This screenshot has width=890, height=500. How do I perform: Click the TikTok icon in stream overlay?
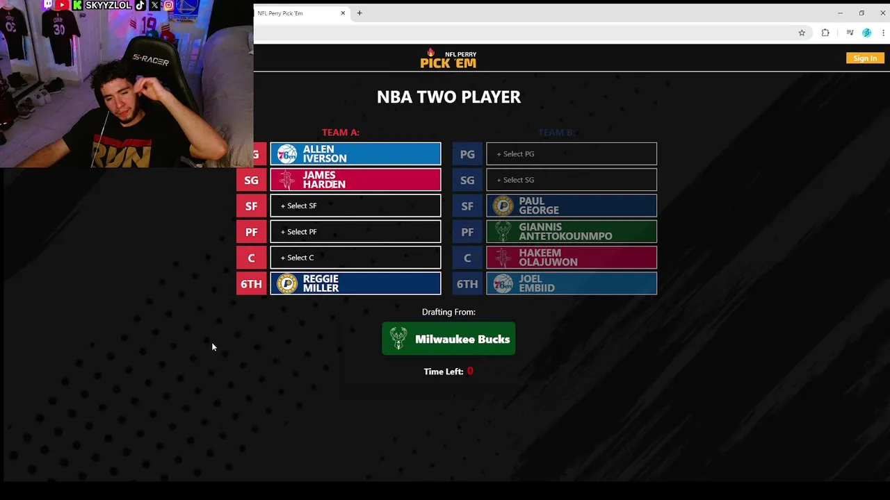pos(140,5)
